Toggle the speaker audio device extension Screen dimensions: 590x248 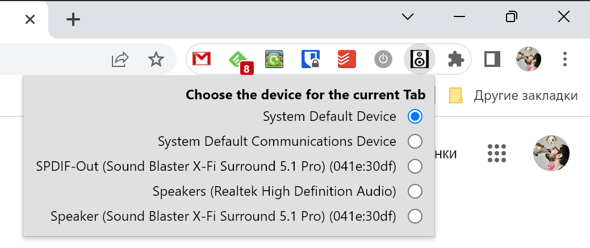[x=420, y=59]
